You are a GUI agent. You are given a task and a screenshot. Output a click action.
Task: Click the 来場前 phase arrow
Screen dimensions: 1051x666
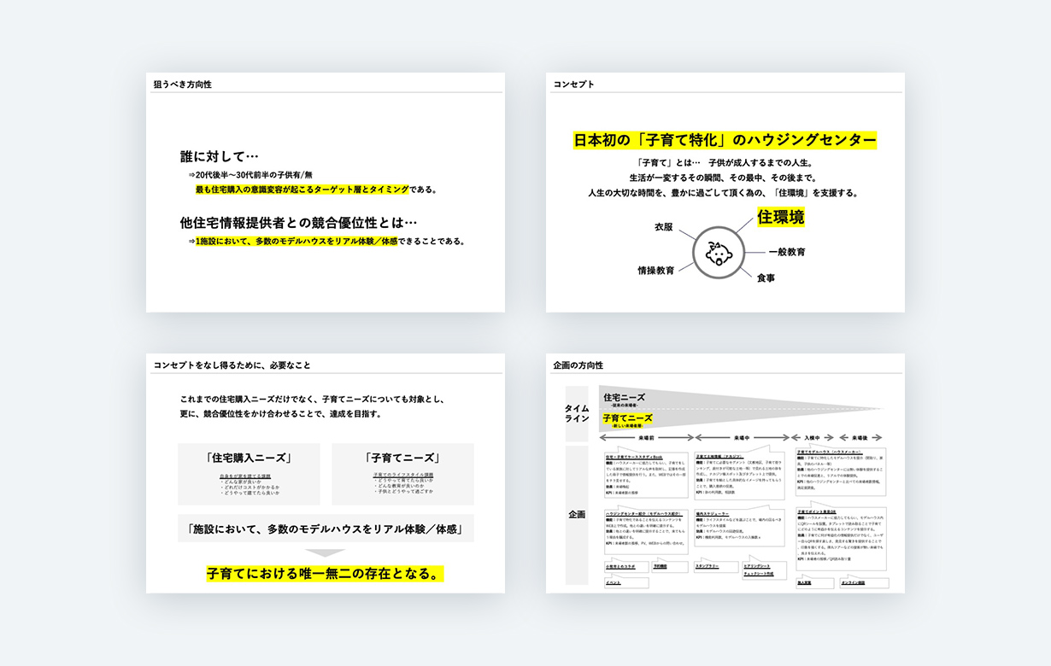pos(646,437)
